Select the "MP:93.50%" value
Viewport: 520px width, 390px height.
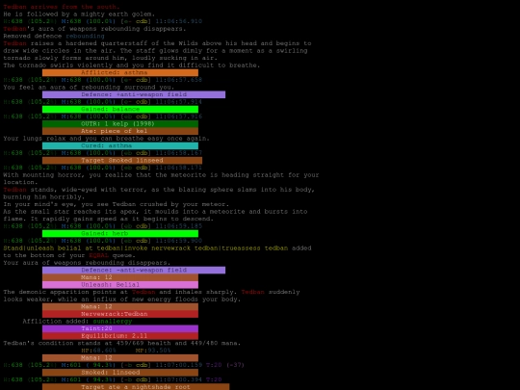153,351
